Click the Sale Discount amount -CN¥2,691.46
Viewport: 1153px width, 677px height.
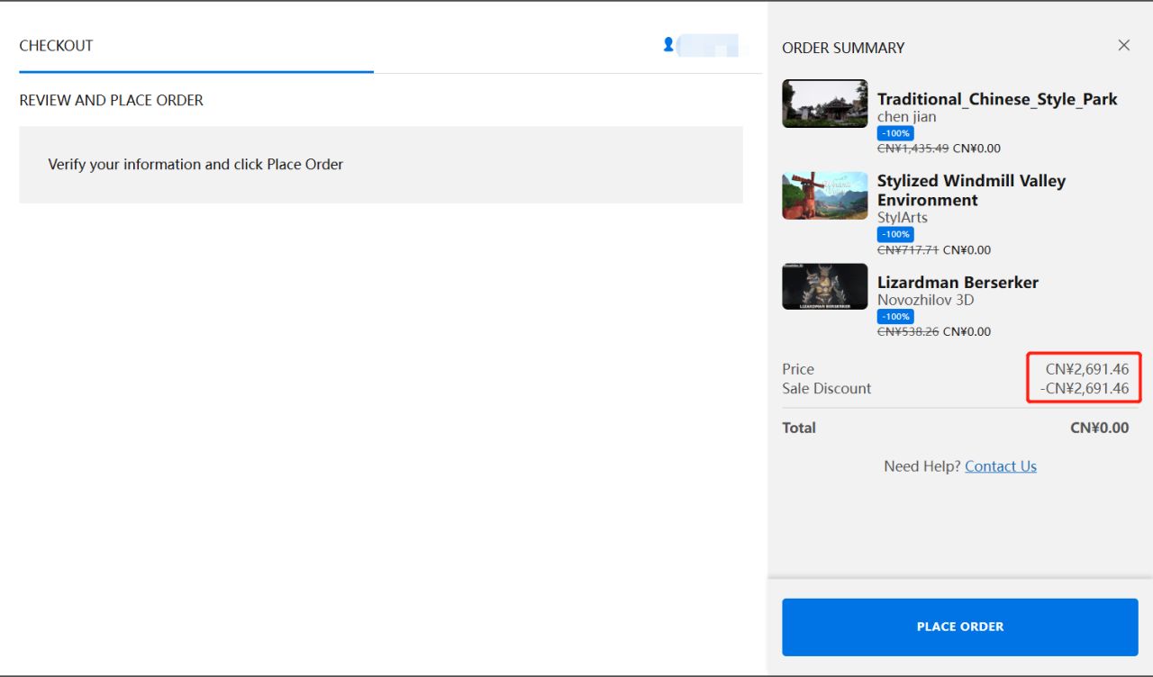[x=1085, y=389]
